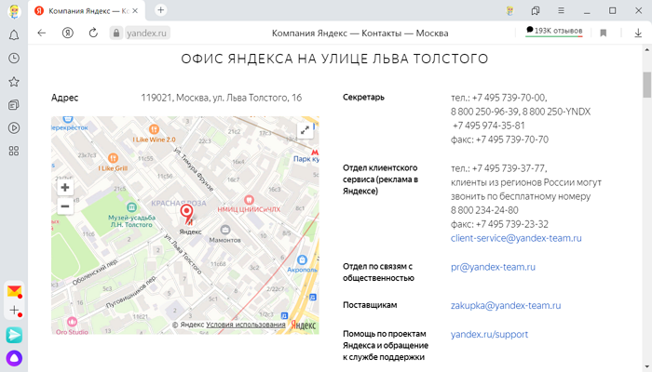Zoom out on the map
This screenshot has height=372, width=652.
pos(65,206)
